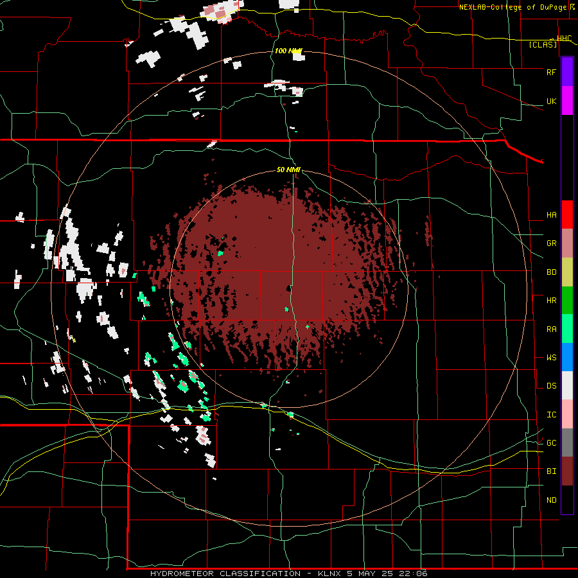Image resolution: width=578 pixels, height=578 pixels.
Task: Click the '5 MAY 25 22:06' timestamp
Action: [x=387, y=574]
